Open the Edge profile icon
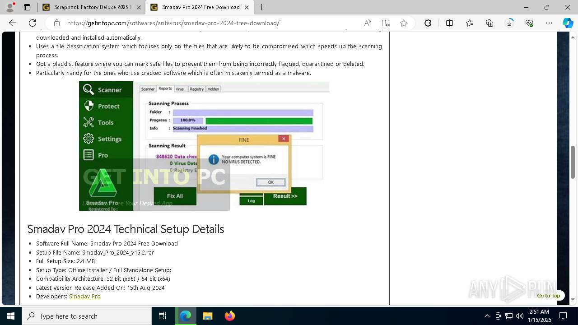The width and height of the screenshot is (578, 325). (x=10, y=7)
